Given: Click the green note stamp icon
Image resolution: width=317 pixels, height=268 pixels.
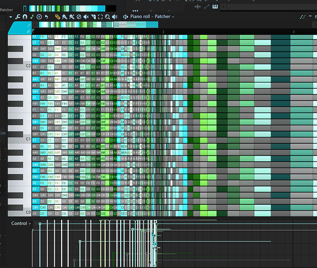Looking at the screenshot, I should point(32,17).
